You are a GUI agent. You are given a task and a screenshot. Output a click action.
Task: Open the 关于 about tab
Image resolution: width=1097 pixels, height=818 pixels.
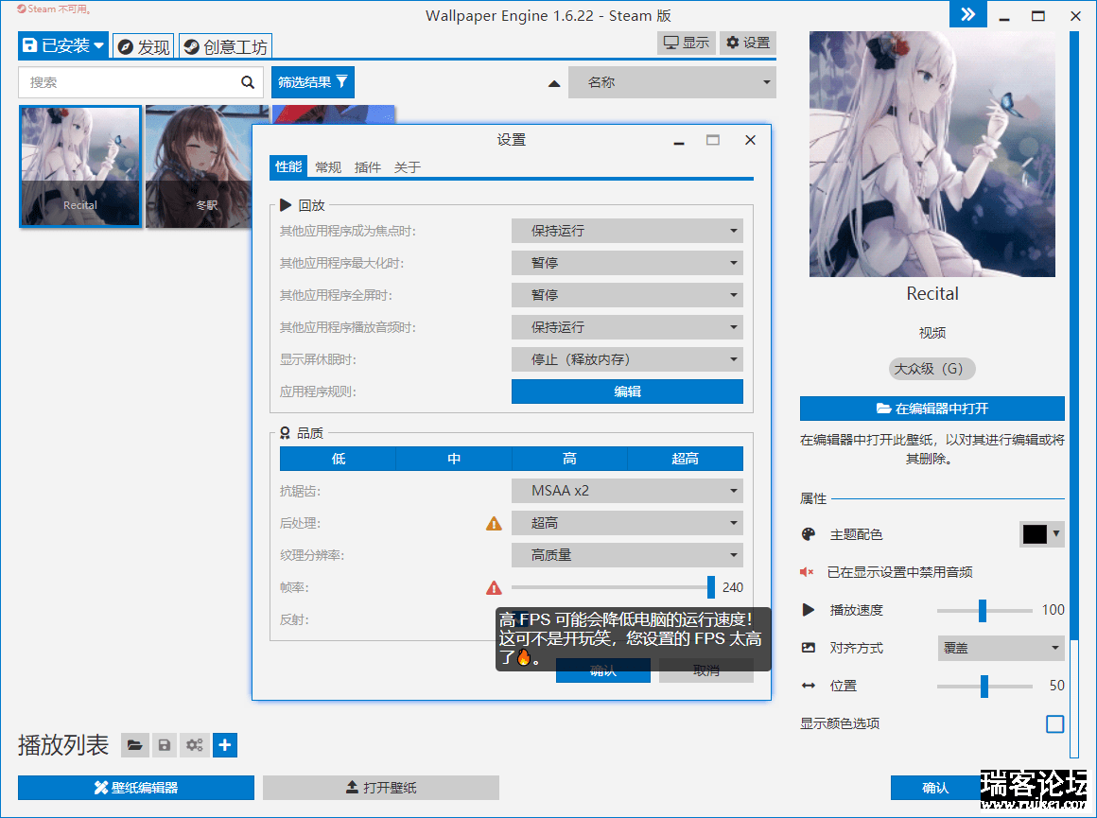pyautogui.click(x=408, y=167)
